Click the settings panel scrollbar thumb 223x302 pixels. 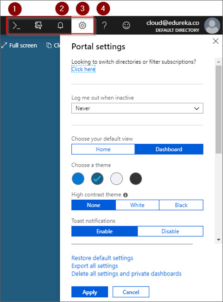point(218,109)
